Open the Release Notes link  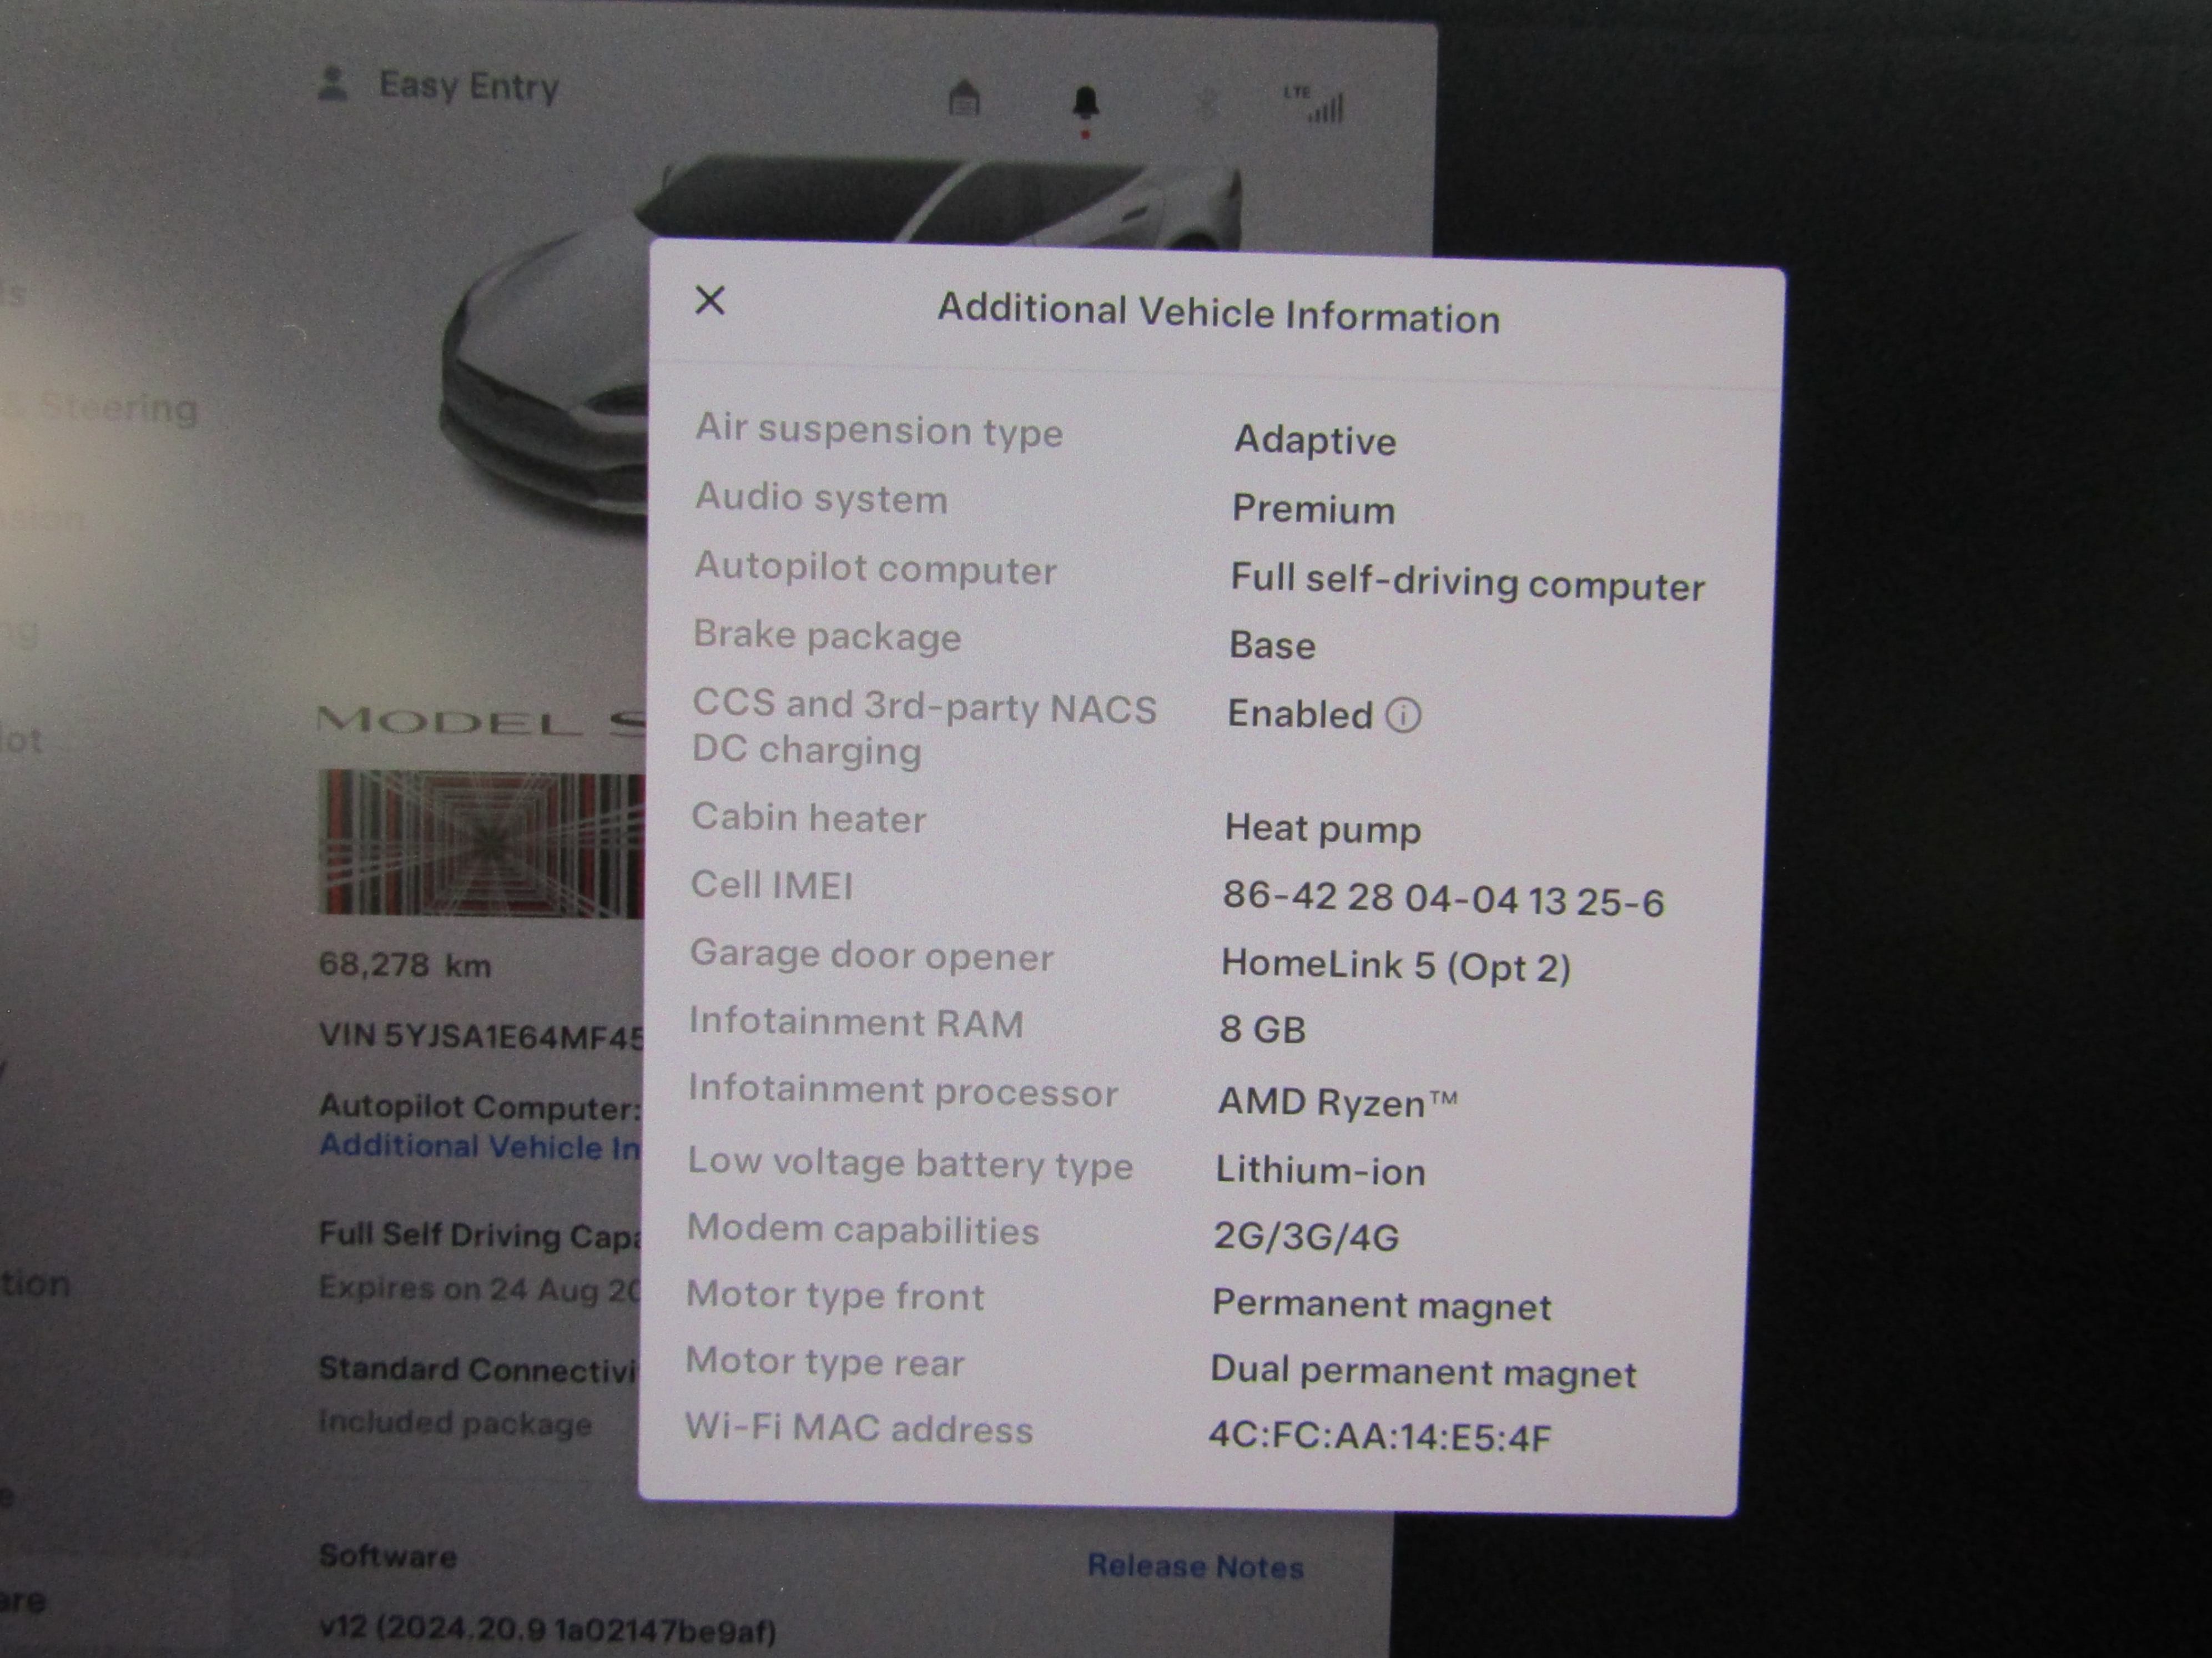coord(1195,1566)
